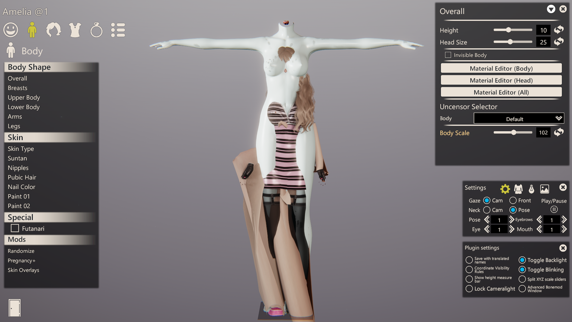Go to next Mouth pattern

click(564, 229)
